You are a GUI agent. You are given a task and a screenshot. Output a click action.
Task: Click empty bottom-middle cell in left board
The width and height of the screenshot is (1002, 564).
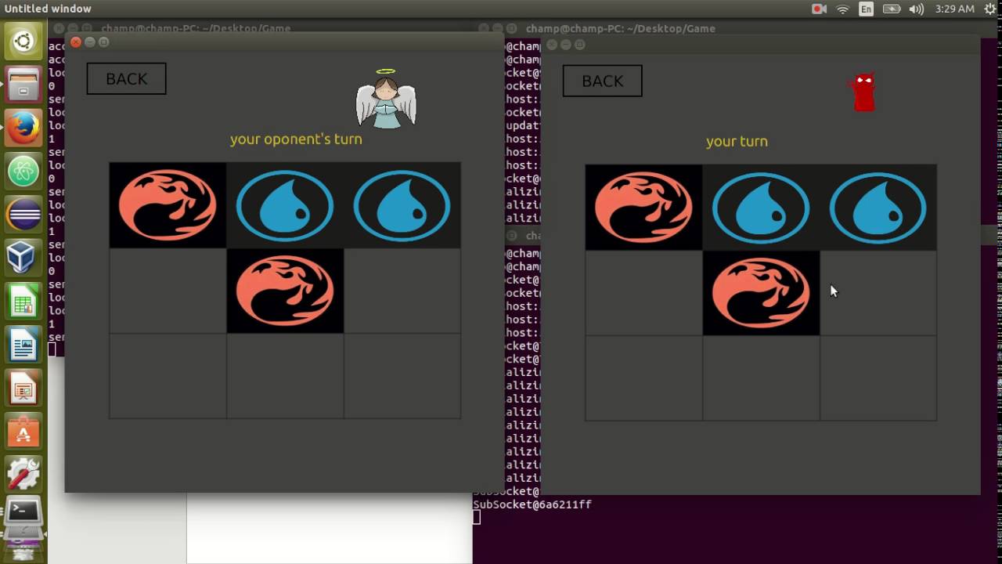pos(285,377)
